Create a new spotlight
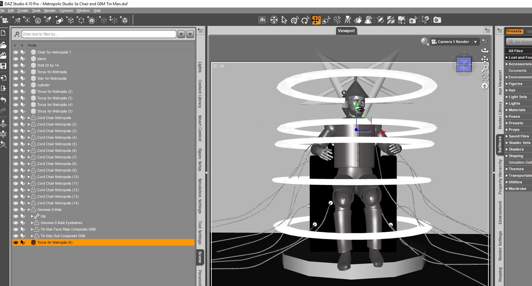Screen dimensions: 532x286 (x=48, y=20)
